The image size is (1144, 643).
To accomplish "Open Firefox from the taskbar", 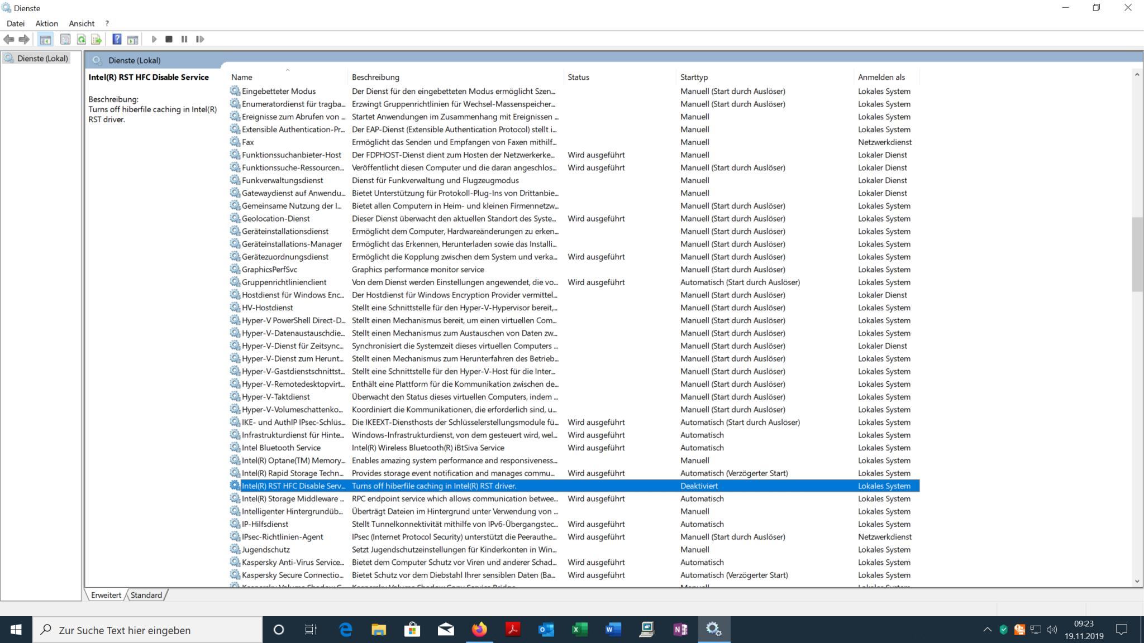I will pyautogui.click(x=479, y=630).
